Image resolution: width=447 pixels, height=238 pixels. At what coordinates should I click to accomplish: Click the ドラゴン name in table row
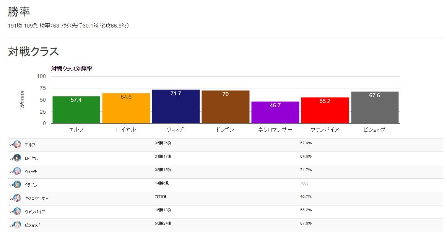[x=31, y=185]
